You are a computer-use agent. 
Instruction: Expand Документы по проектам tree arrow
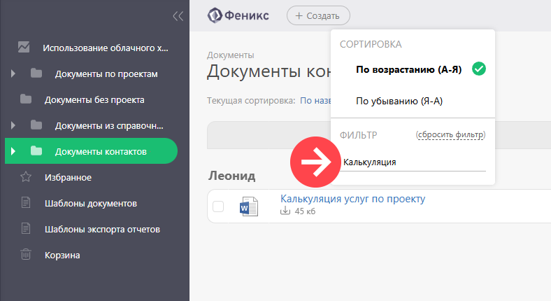[x=13, y=73]
